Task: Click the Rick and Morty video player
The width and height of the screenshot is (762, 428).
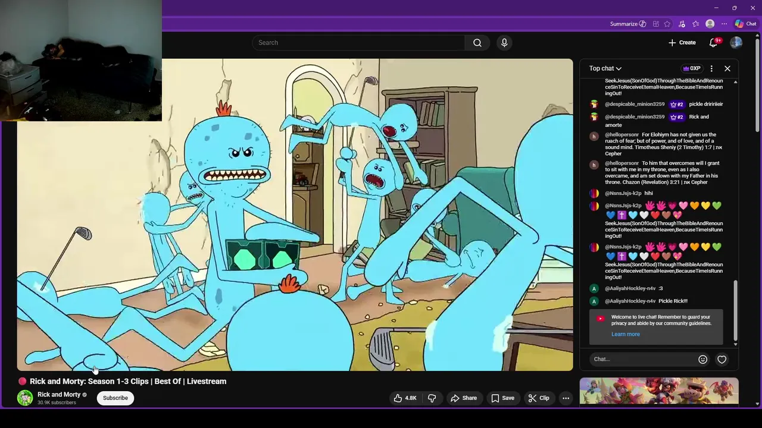Action: click(295, 215)
